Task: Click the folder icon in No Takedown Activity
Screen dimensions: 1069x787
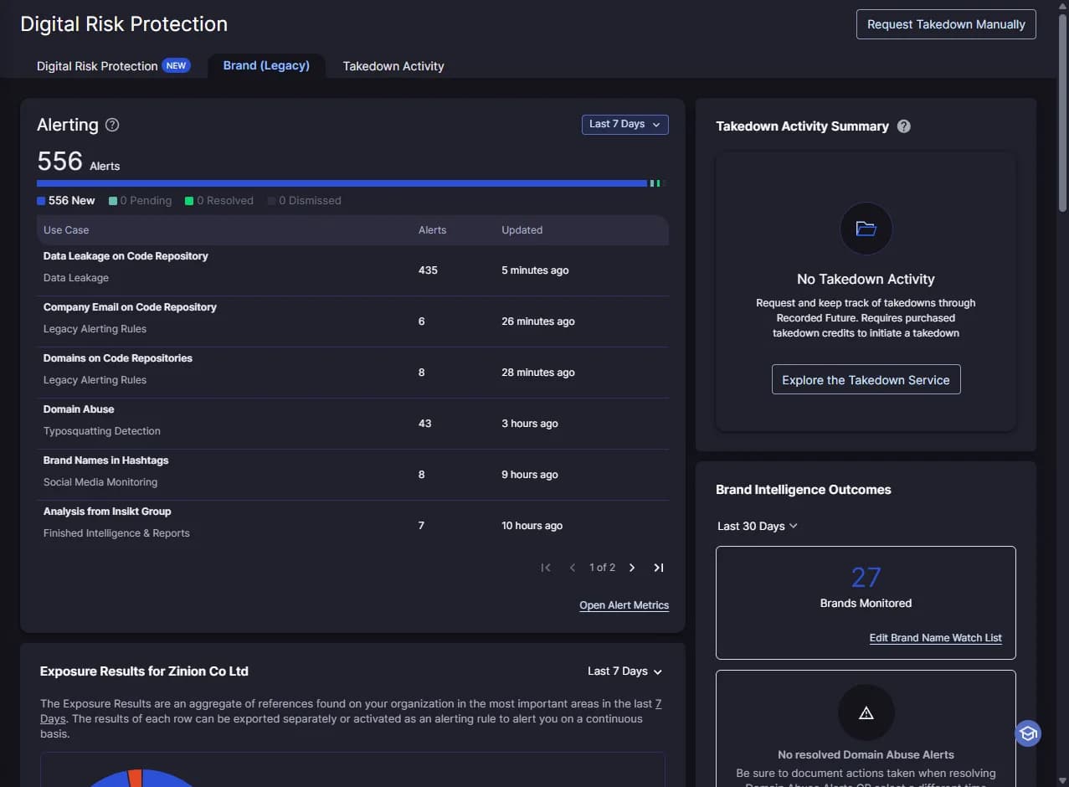Action: 866,229
